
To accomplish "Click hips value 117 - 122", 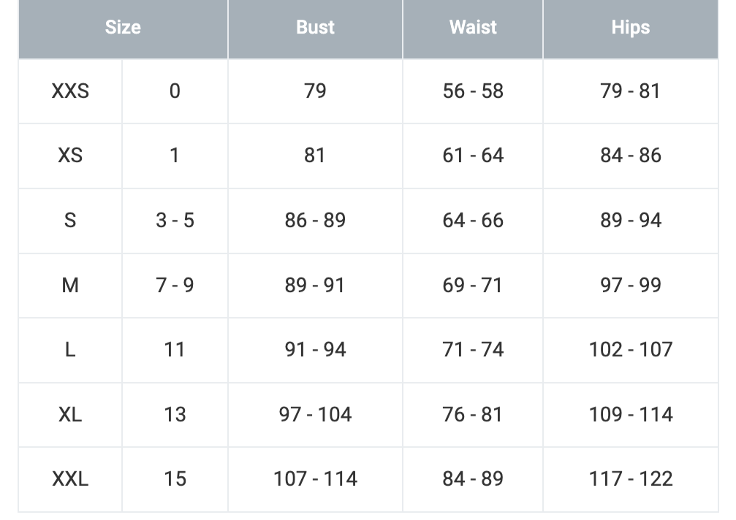I will click(630, 479).
